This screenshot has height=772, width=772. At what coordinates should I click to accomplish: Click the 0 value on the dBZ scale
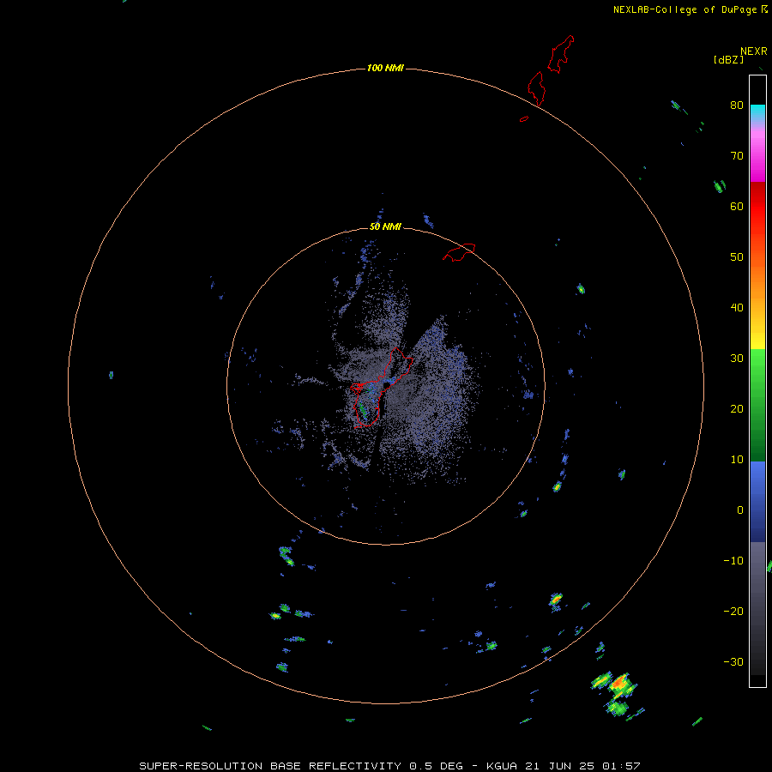point(740,510)
